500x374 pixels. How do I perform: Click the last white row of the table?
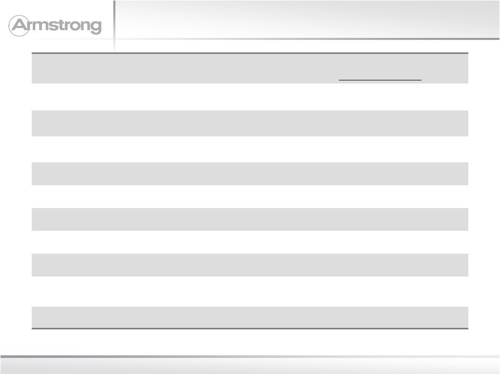[249, 292]
